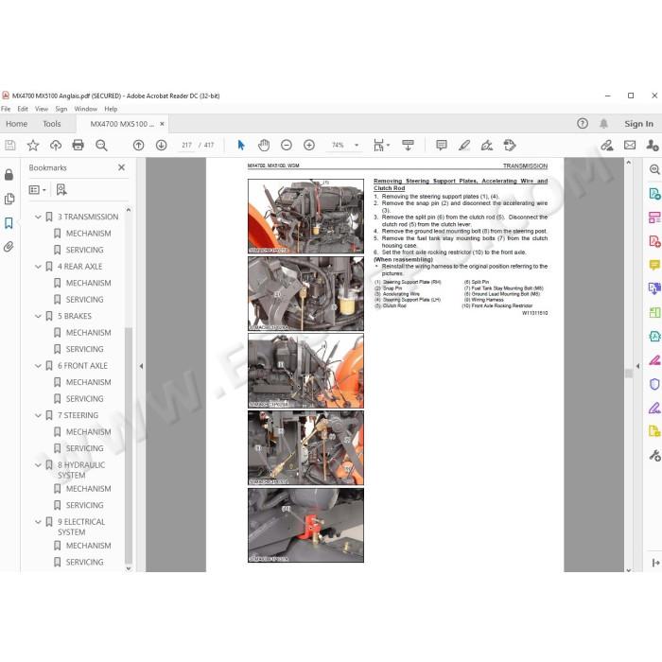Viewport: 662px width, 662px height.
Task: Open the Sign menu
Action: click(x=61, y=109)
